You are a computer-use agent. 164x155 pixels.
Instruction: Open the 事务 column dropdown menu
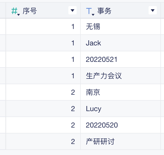point(152,11)
